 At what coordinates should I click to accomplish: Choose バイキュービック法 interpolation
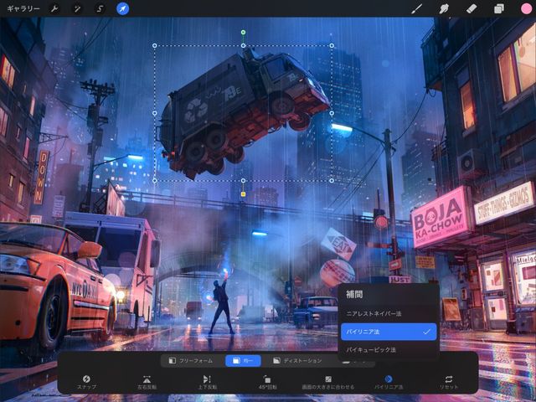[389, 350]
